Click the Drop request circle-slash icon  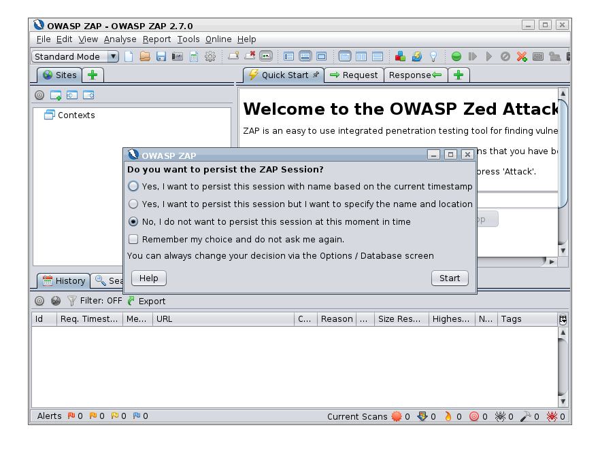(505, 56)
